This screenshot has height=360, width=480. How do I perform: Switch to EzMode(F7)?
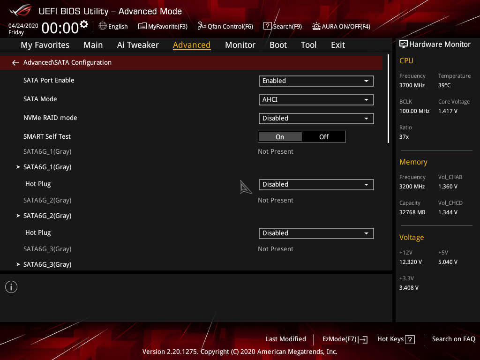345,339
